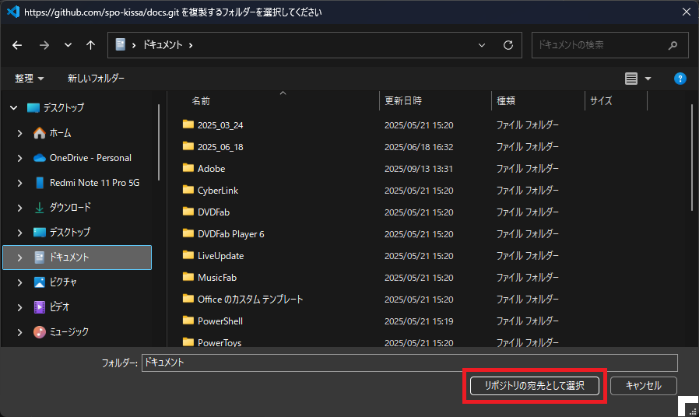Select the PowerToys folder in list
This screenshot has height=417, width=699.
220,342
